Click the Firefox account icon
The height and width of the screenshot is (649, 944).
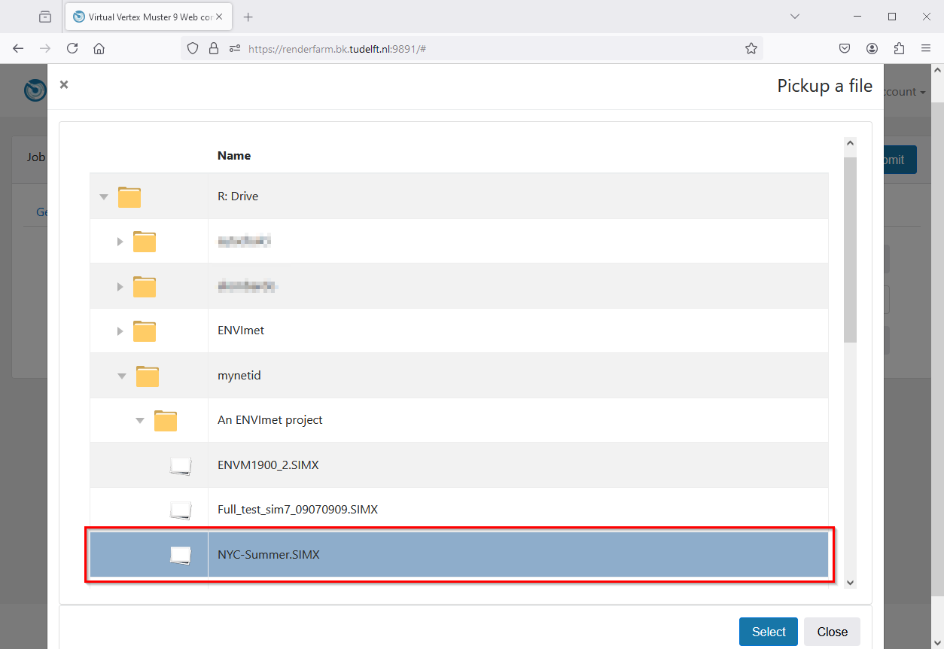[x=872, y=47]
